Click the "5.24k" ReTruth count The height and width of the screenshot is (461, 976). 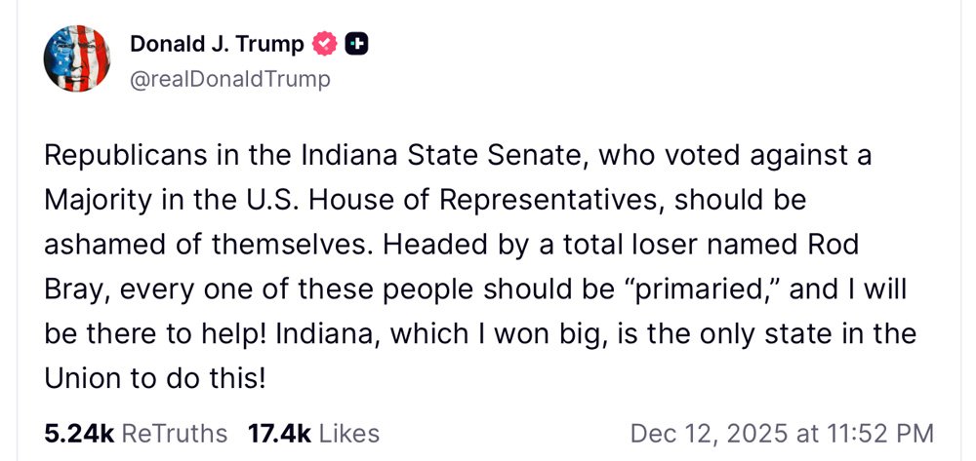pos(80,434)
